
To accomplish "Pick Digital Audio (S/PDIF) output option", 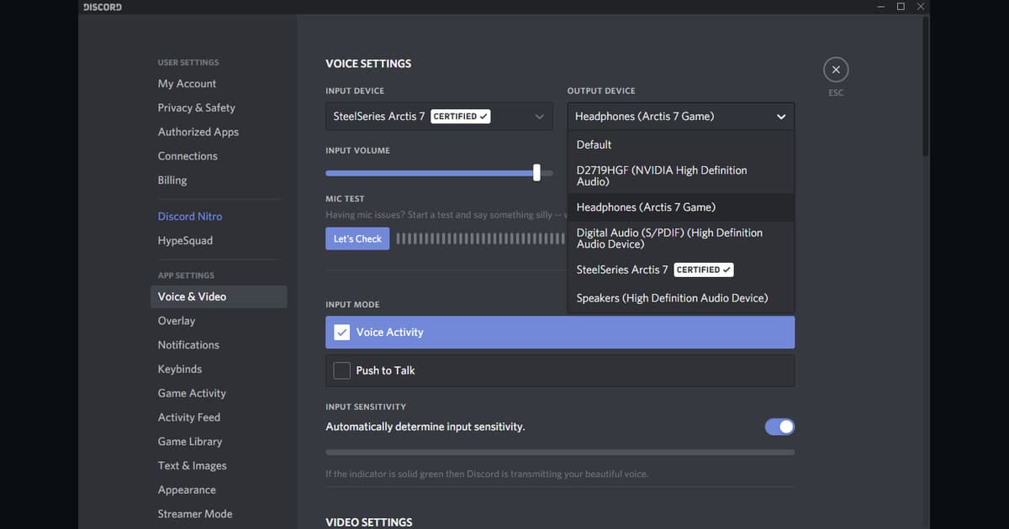I will pos(680,238).
